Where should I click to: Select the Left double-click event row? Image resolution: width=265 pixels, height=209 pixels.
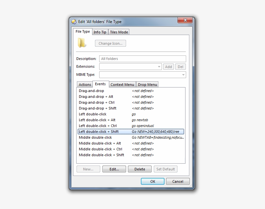click(x=92, y=114)
